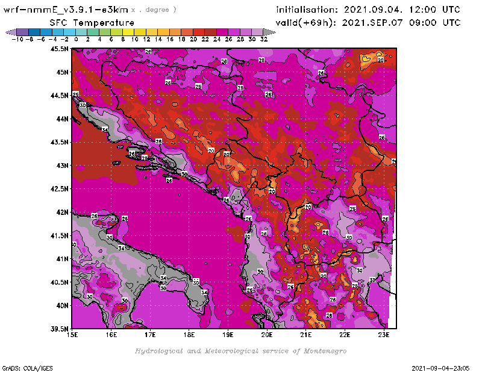This screenshot has width=482, height=372.
Task: Click the '19E' longitude label
Action: point(228,335)
